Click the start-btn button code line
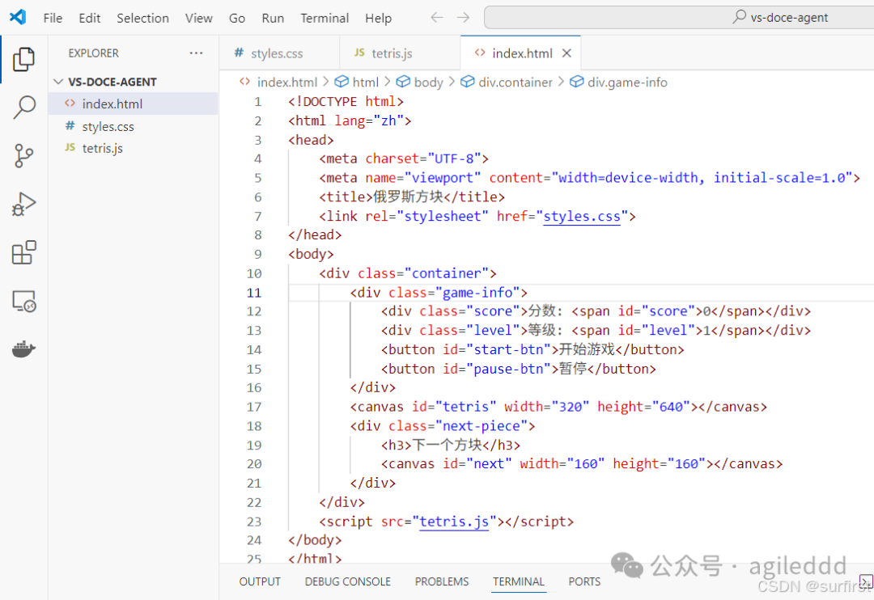 point(532,349)
